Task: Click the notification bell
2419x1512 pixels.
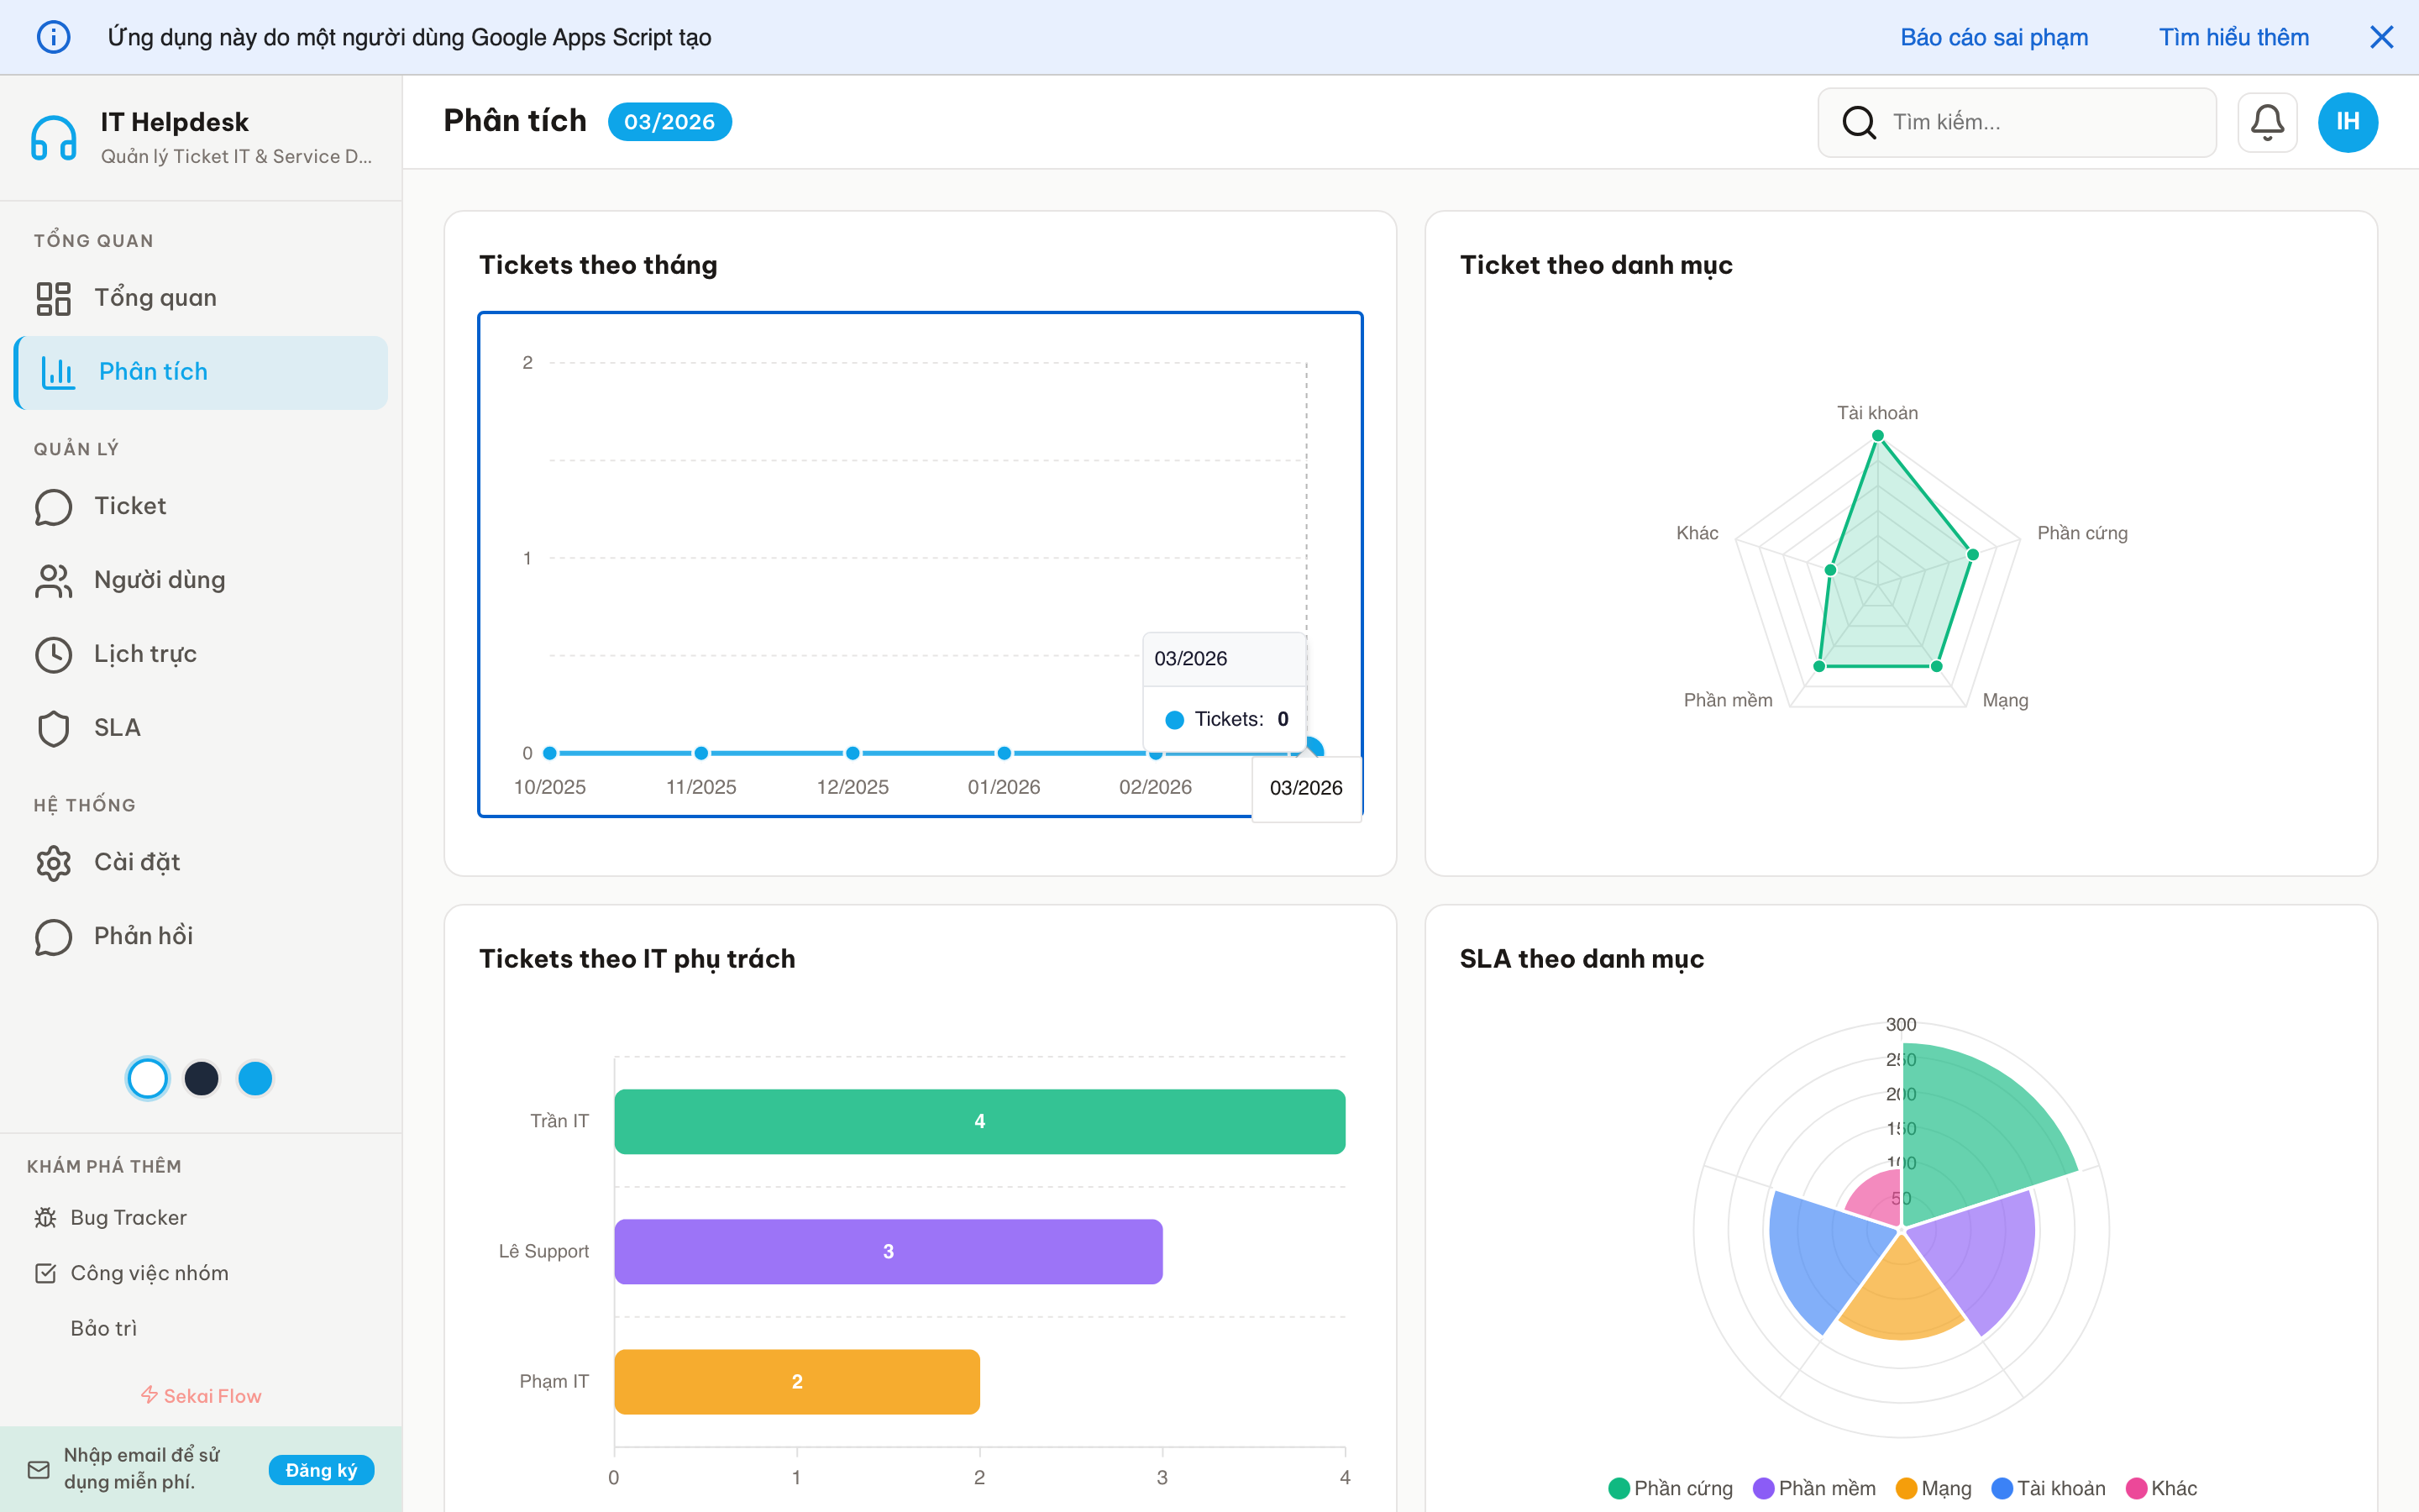Action: point(2267,121)
